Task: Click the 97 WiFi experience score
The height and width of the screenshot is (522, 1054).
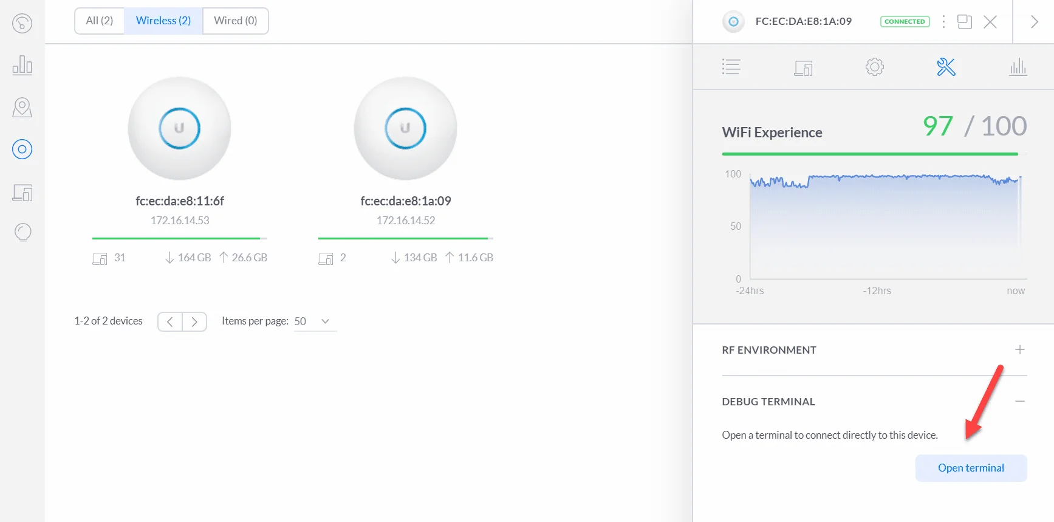Action: [x=938, y=126]
